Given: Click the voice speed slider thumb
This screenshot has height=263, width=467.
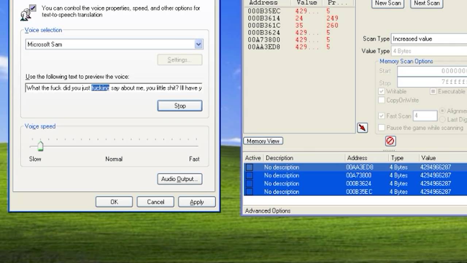Looking at the screenshot, I should click(40, 146).
